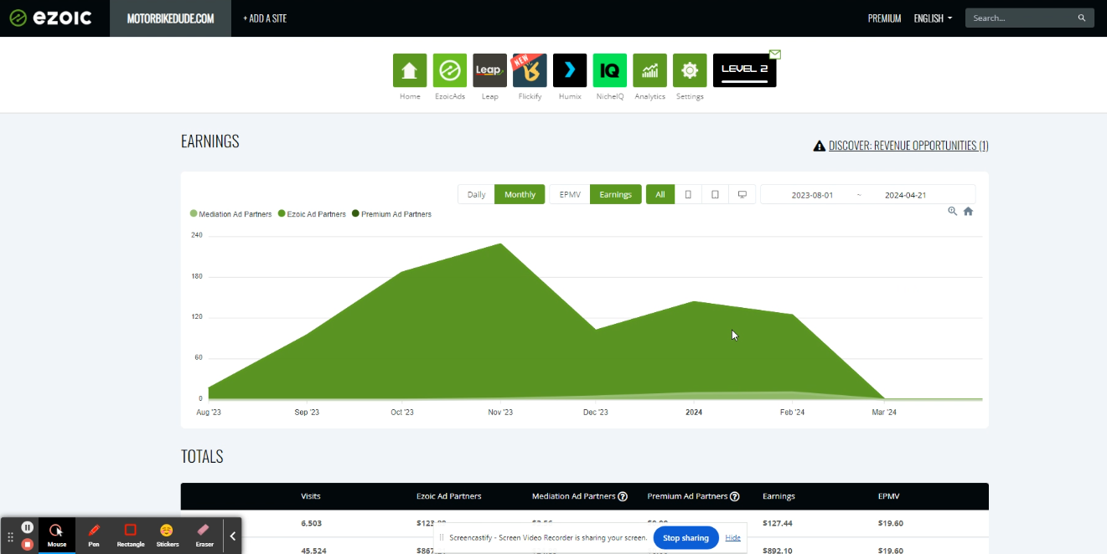The width and height of the screenshot is (1107, 554).
Task: Click the Visits column header
Action: pos(311,496)
